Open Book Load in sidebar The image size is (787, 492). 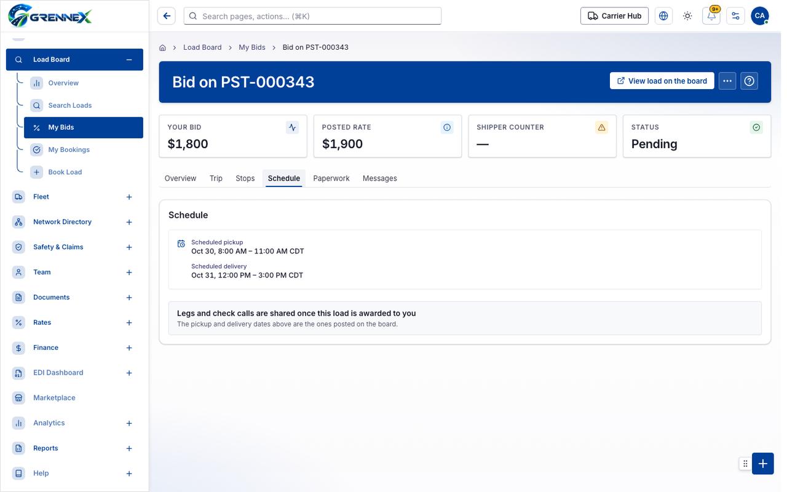pos(84,172)
